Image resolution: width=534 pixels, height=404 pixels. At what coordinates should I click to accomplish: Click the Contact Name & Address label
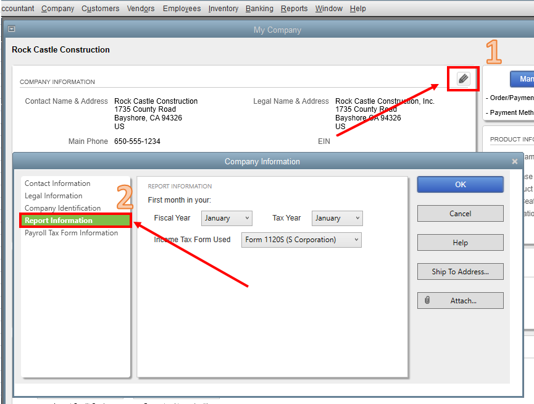pyautogui.click(x=67, y=101)
